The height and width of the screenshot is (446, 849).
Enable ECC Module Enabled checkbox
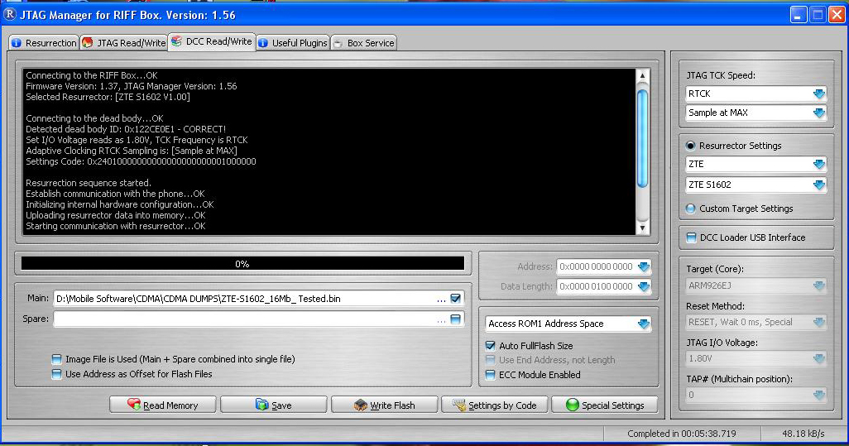490,375
